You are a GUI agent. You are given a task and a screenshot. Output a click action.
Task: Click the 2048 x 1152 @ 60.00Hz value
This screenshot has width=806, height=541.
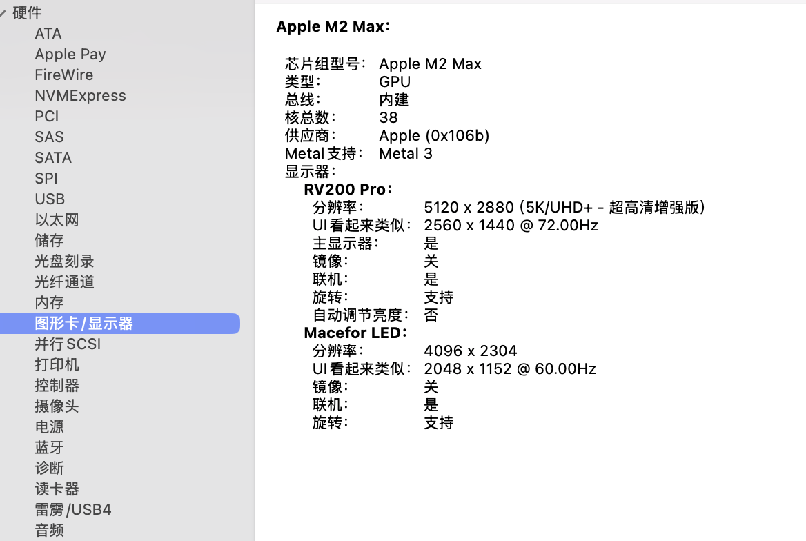point(510,368)
